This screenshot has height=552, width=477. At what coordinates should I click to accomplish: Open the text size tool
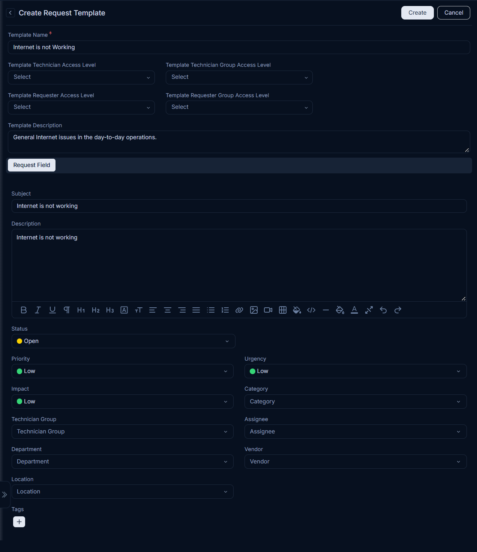138,310
